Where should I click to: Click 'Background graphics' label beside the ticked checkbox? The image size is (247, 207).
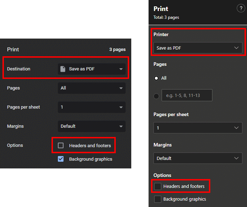tap(91, 159)
